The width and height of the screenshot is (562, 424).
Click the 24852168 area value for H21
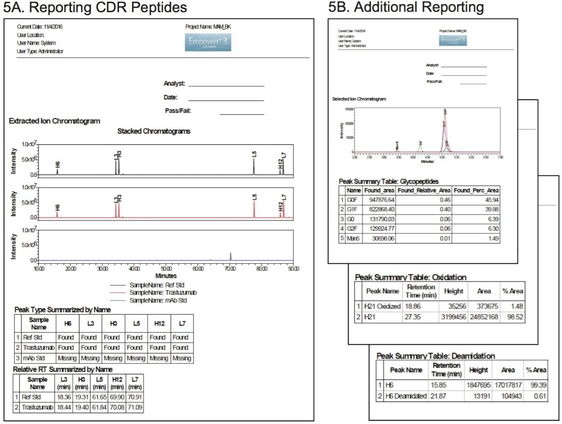click(484, 317)
